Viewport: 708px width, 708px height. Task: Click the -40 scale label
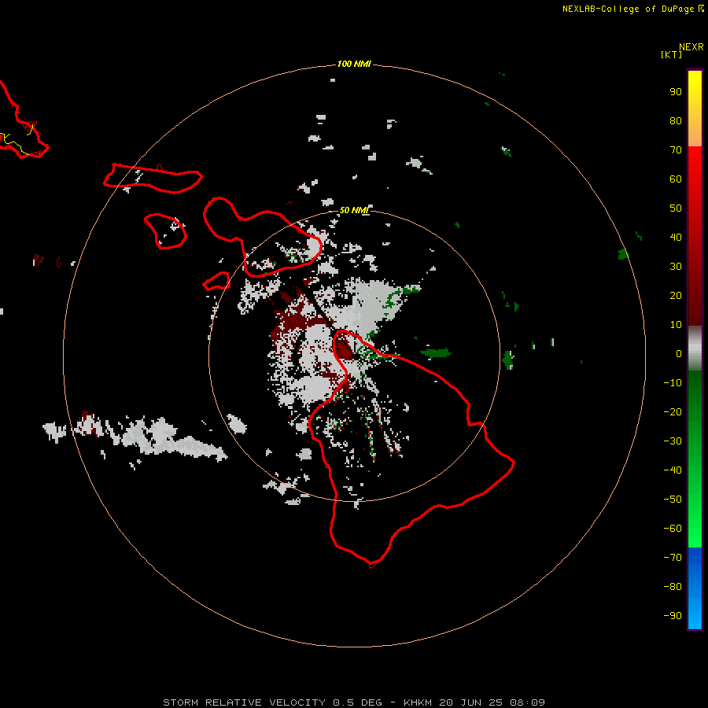pyautogui.click(x=673, y=470)
